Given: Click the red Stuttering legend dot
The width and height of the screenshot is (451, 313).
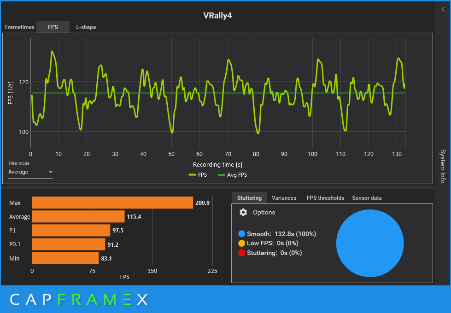Looking at the screenshot, I should pos(241,253).
